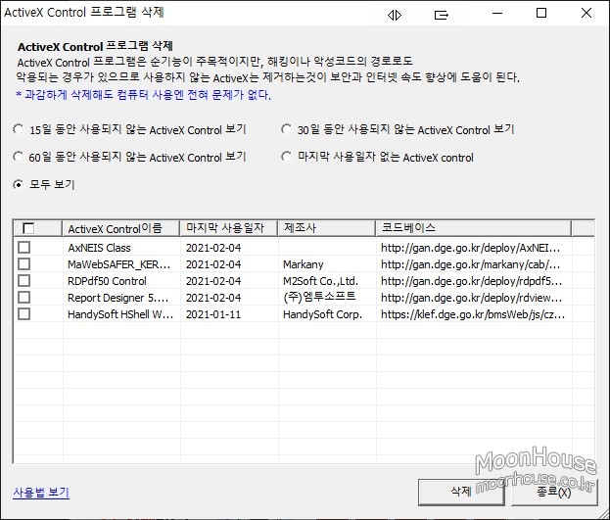Click the (주)엠투소프트 manufacturer cell

point(328,298)
